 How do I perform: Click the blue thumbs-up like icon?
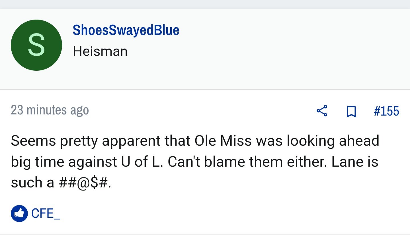pyautogui.click(x=19, y=213)
